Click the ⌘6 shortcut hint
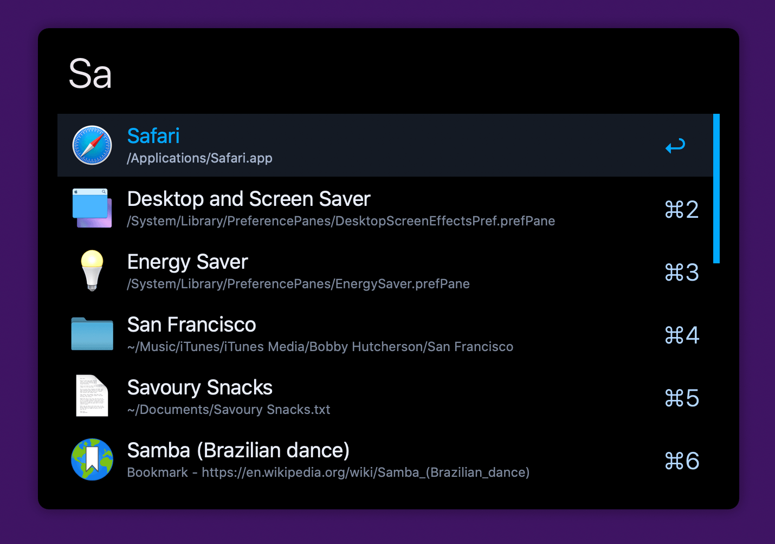775x544 pixels. [x=681, y=461]
